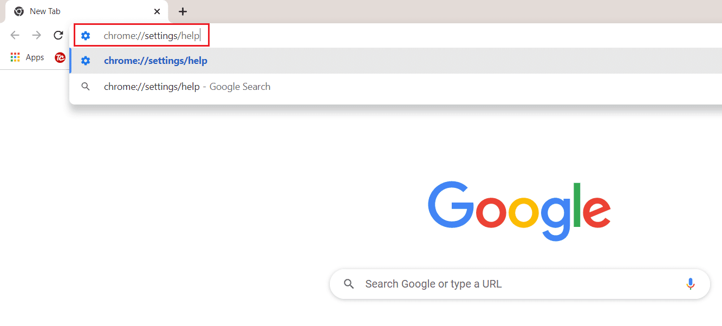Click the blue highlight bar beside the first suggestion
Image resolution: width=722 pixels, height=326 pixels.
70,61
